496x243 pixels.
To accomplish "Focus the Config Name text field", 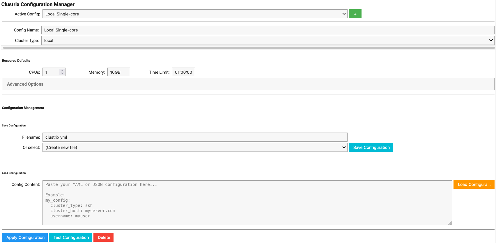I will pyautogui.click(x=268, y=30).
